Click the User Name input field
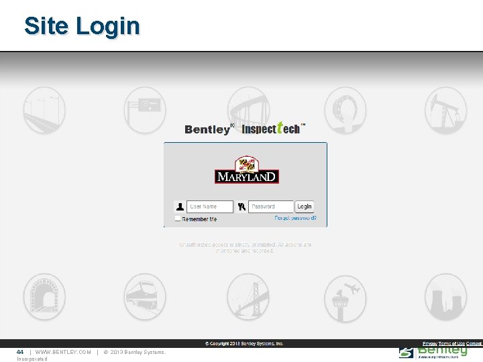Image resolution: width=483 pixels, height=362 pixels. click(x=210, y=206)
